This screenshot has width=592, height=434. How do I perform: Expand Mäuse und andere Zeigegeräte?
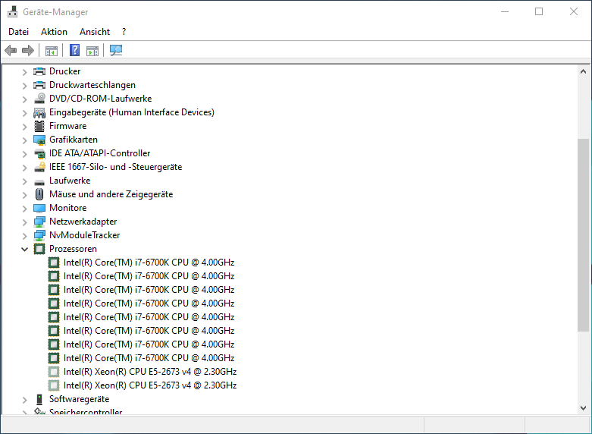point(24,195)
